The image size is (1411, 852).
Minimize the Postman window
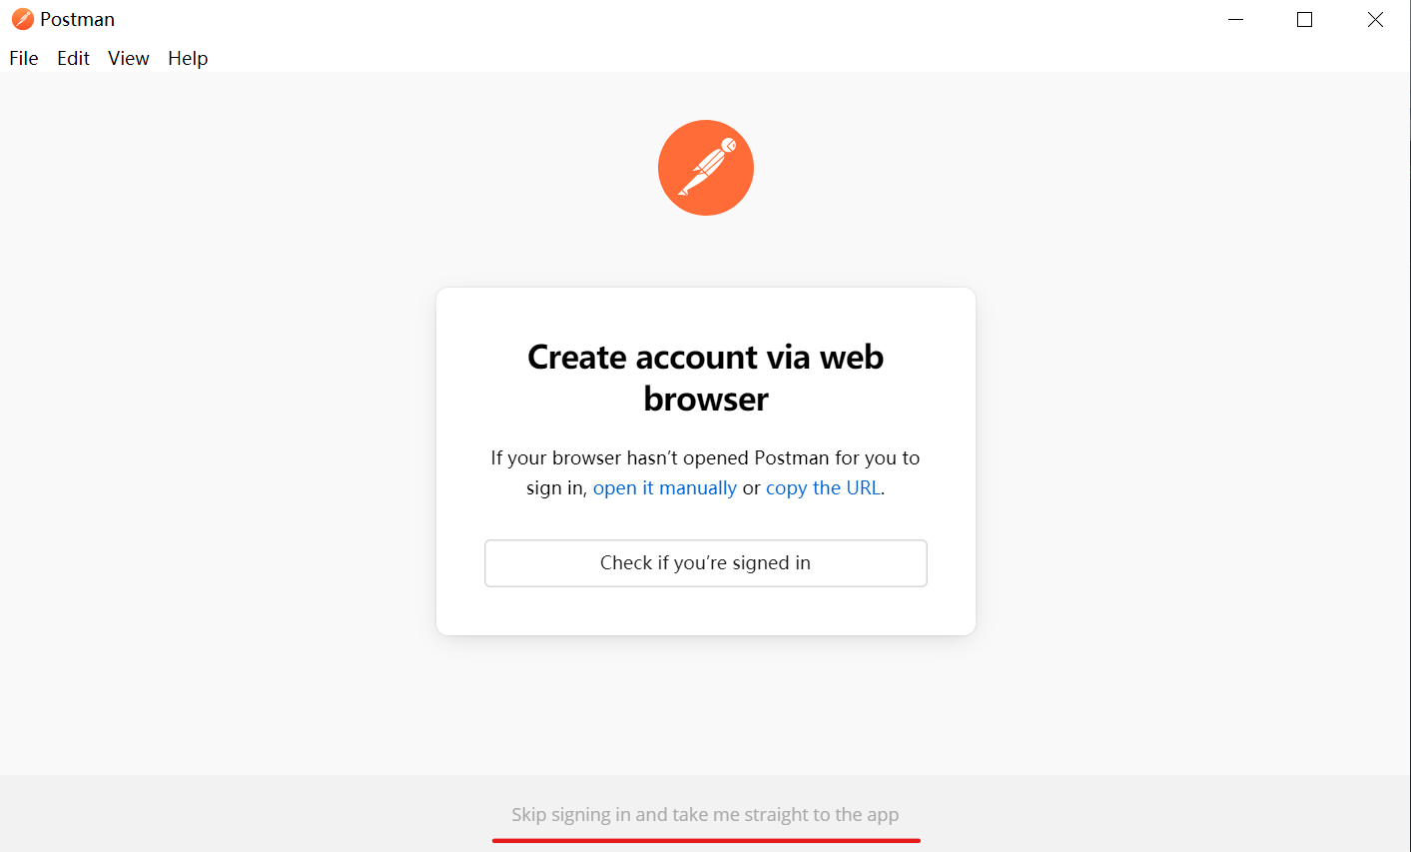pyautogui.click(x=1235, y=19)
